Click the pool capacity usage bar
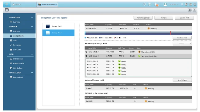 click(138, 33)
